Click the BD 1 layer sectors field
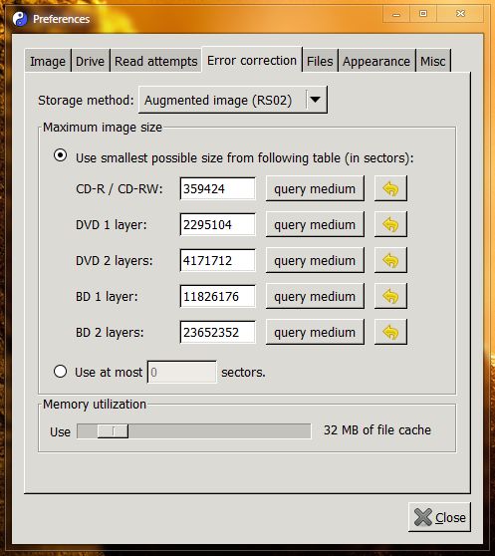495x556 pixels. [x=217, y=296]
